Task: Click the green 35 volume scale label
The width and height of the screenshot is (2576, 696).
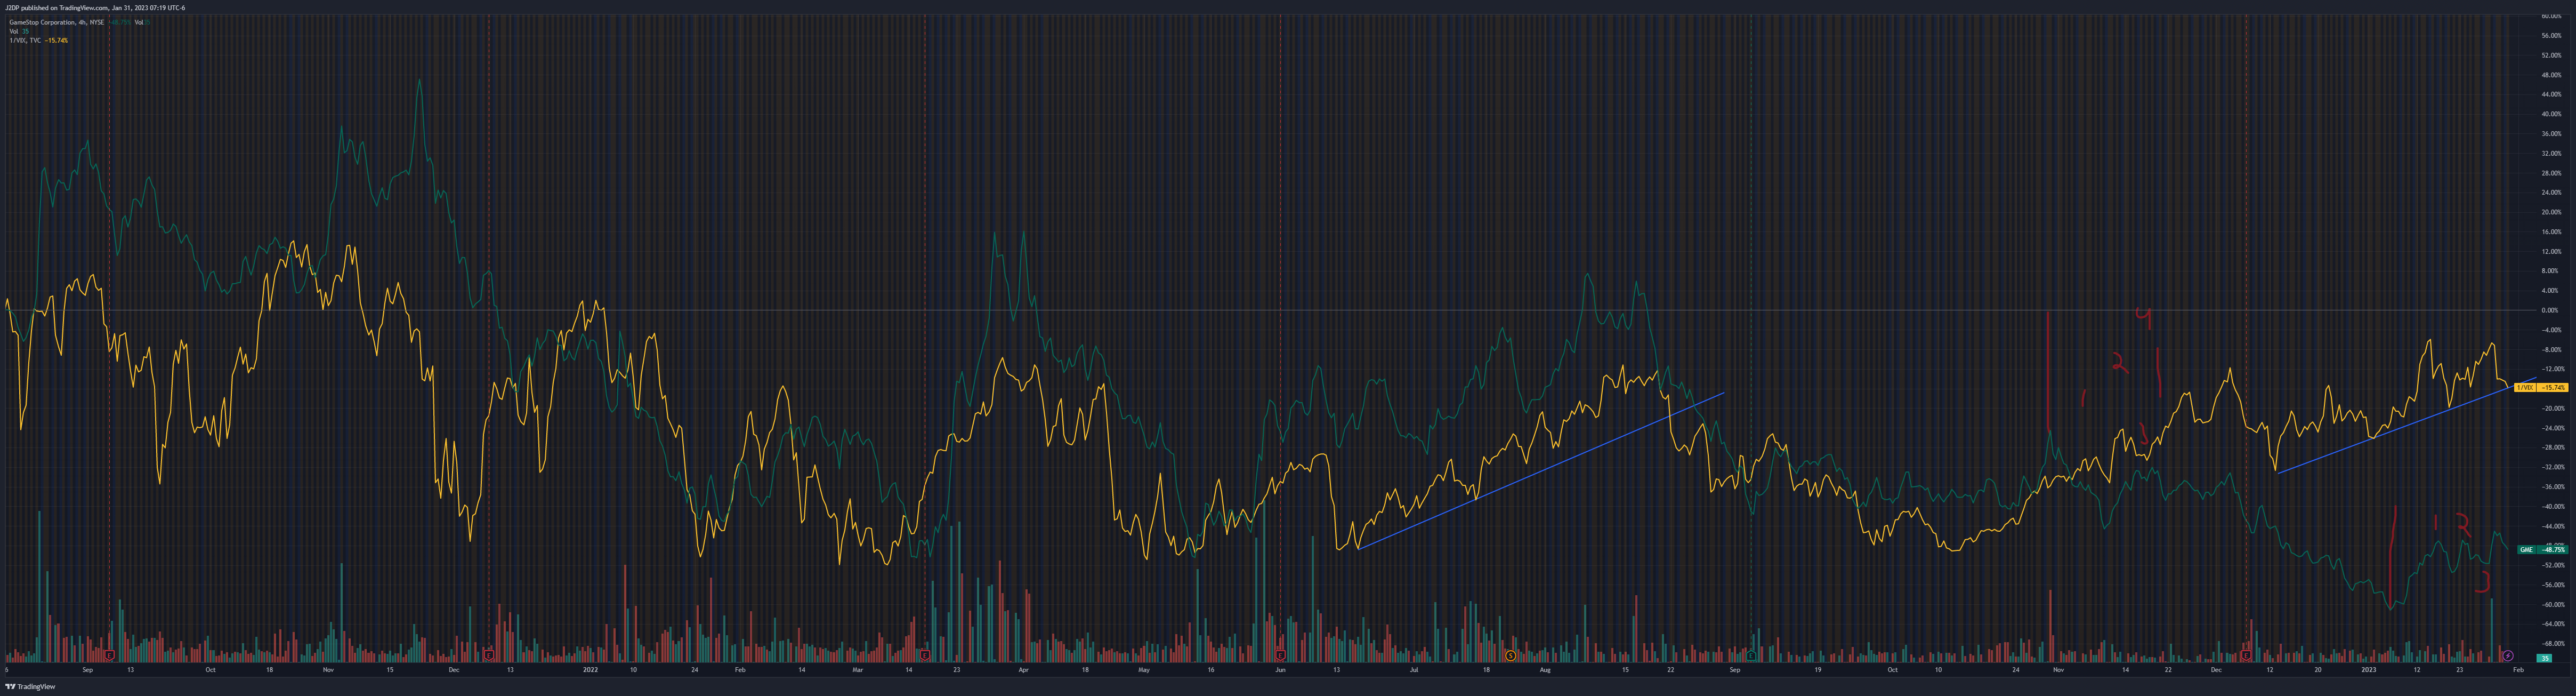Action: pyautogui.click(x=2545, y=658)
